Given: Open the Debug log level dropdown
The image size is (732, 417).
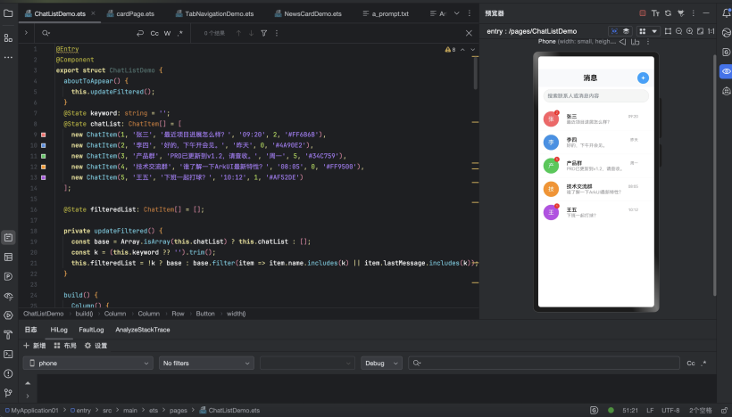Looking at the screenshot, I should click(381, 364).
